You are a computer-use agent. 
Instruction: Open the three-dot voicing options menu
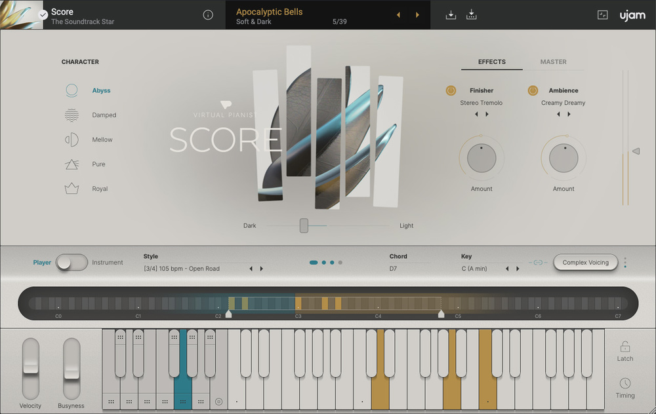pos(625,263)
